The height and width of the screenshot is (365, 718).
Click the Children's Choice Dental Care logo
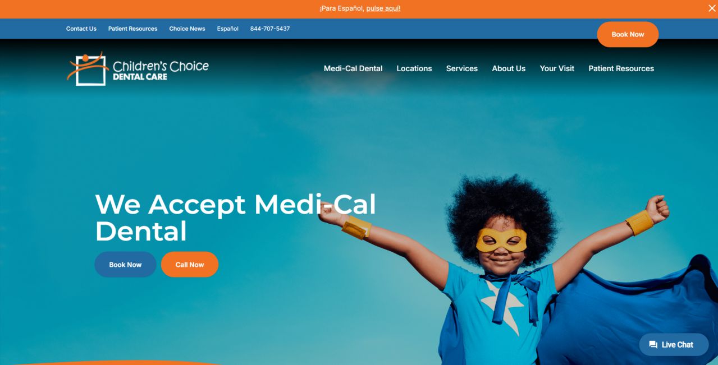138,68
